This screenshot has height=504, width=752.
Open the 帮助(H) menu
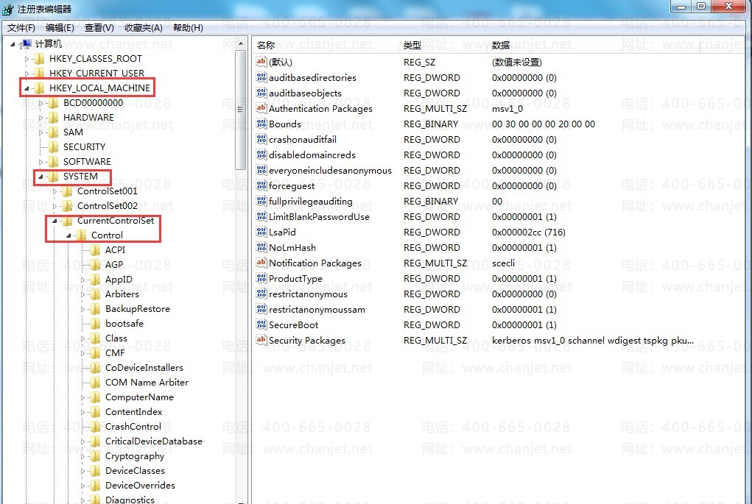click(x=188, y=28)
